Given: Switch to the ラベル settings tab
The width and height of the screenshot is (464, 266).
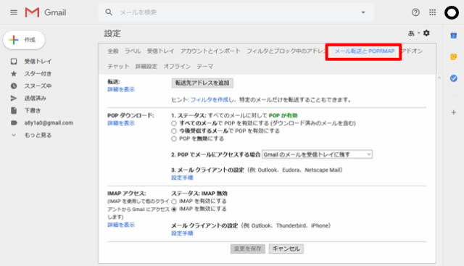Looking at the screenshot, I should coord(133,51).
